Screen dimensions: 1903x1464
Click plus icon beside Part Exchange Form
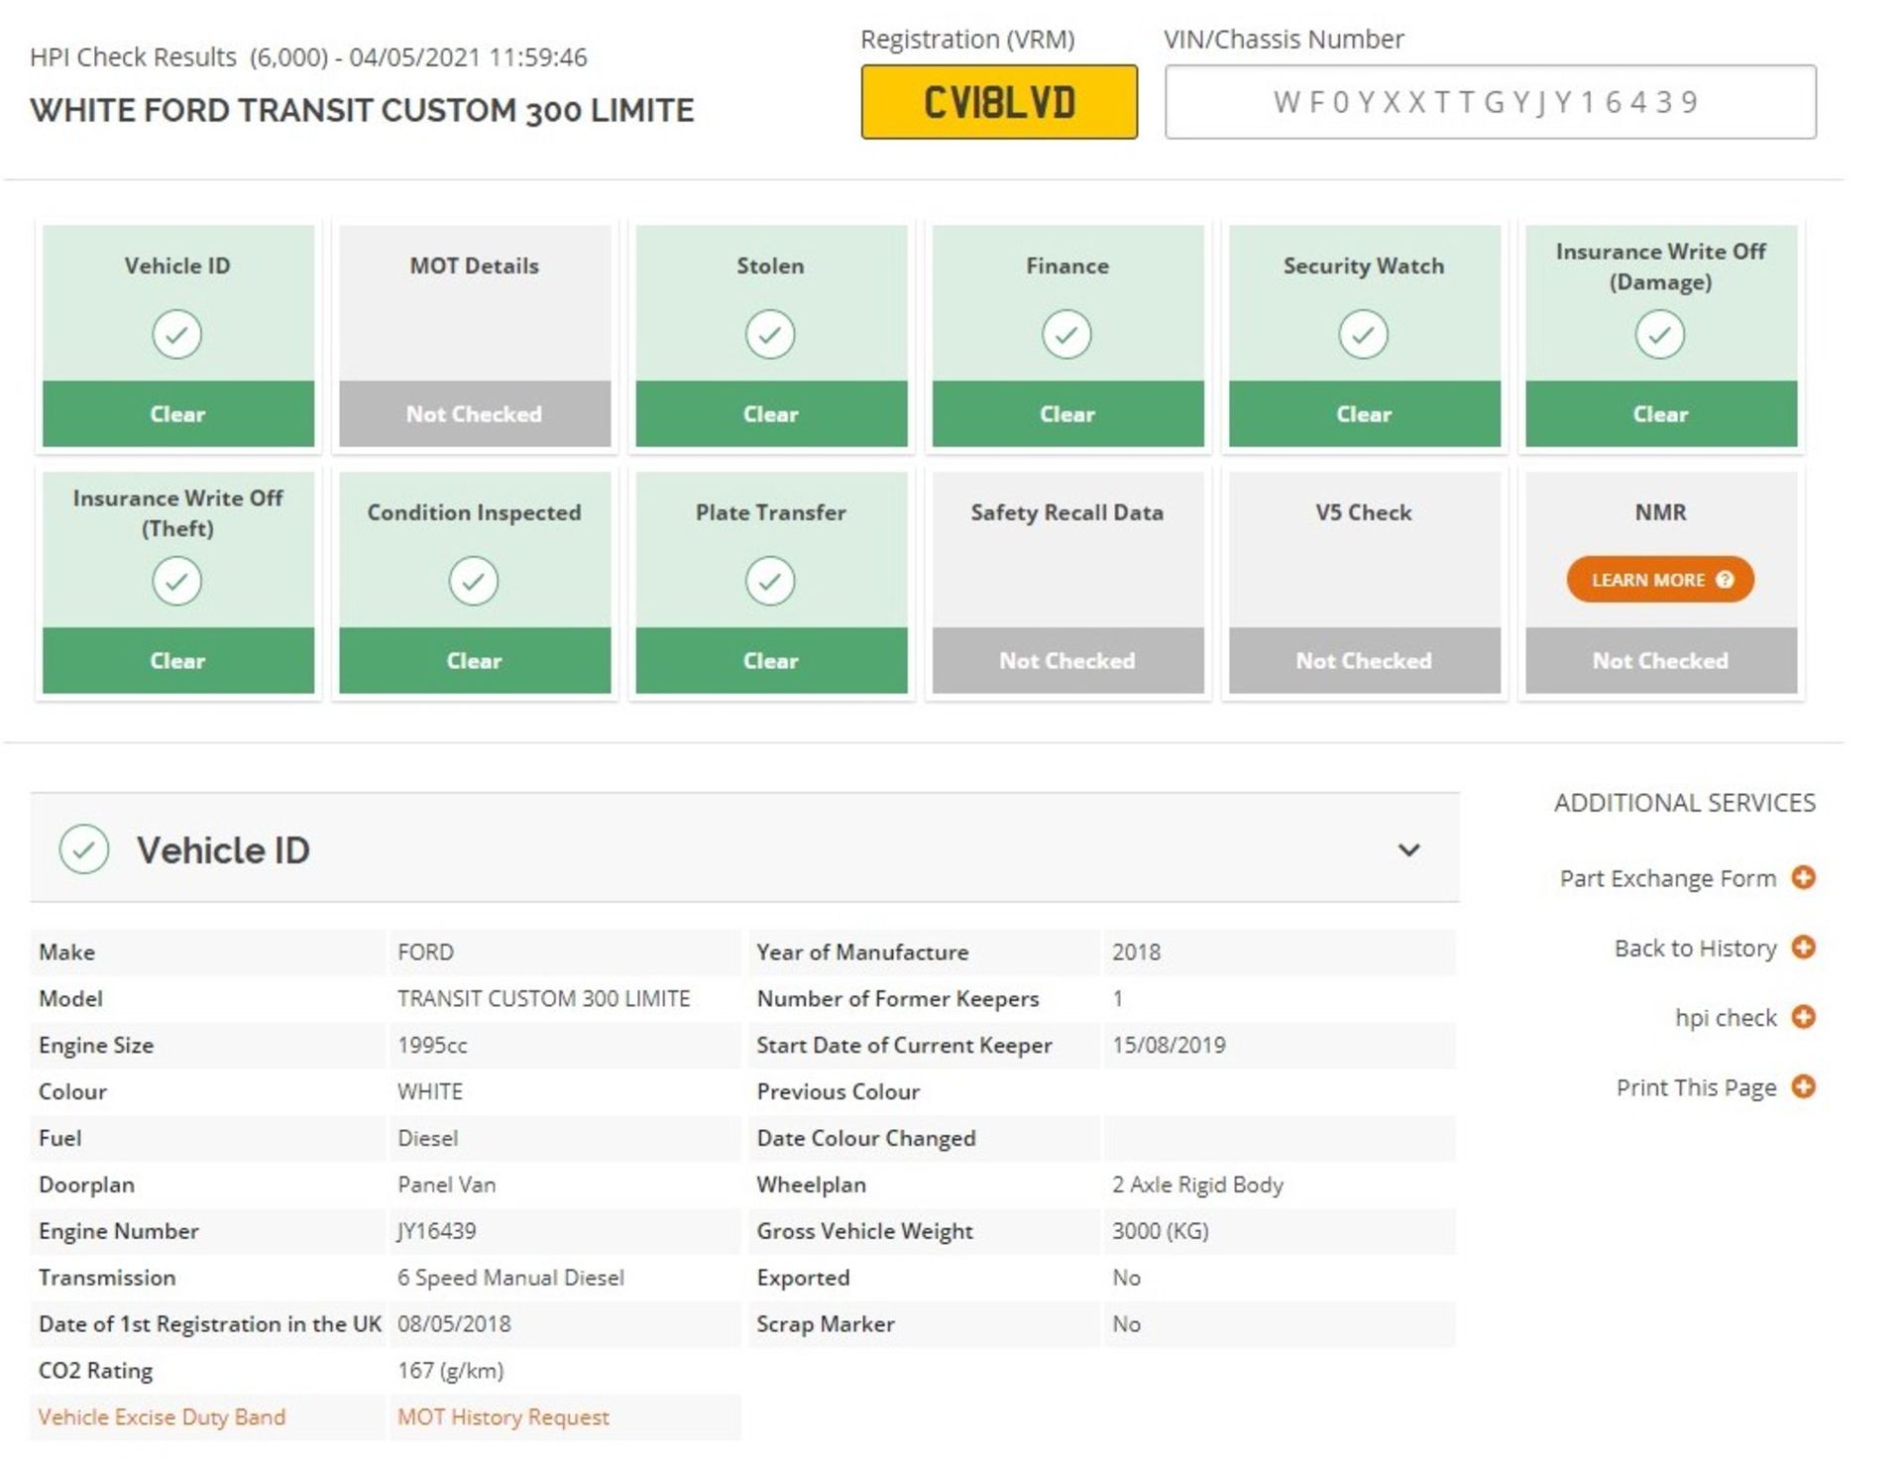tap(1804, 877)
